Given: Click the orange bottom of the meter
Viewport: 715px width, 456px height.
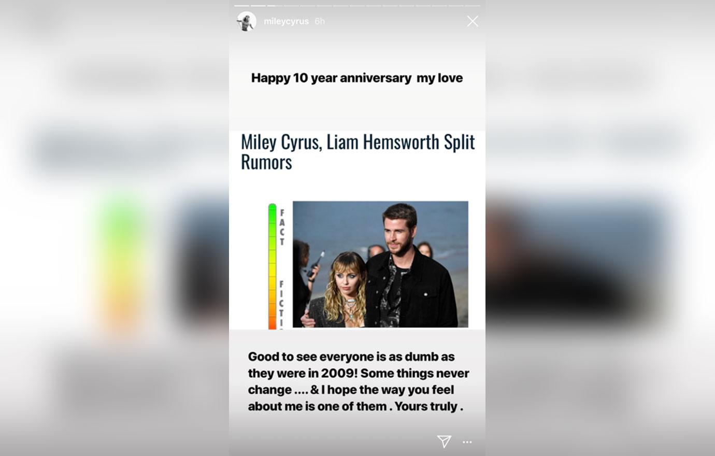Looking at the screenshot, I should (x=272, y=316).
